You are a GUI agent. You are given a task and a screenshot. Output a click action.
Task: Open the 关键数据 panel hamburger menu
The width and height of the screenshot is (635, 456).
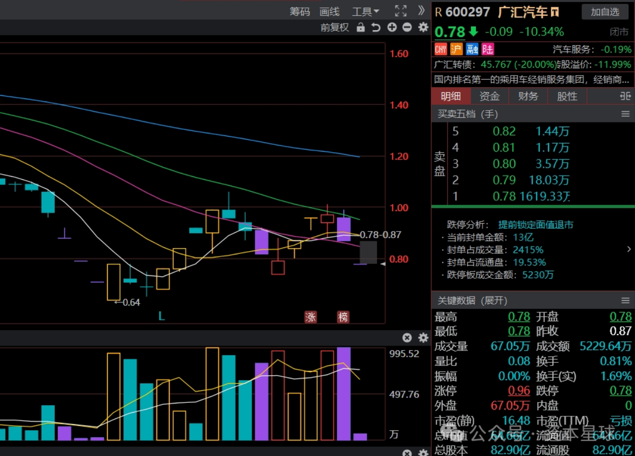(626, 300)
